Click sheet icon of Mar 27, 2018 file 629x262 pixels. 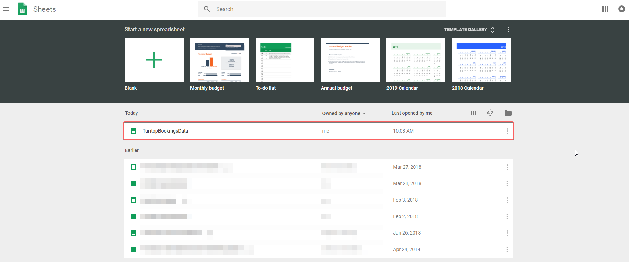(134, 167)
